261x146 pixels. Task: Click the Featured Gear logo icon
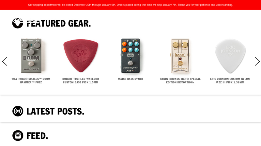[18, 23]
